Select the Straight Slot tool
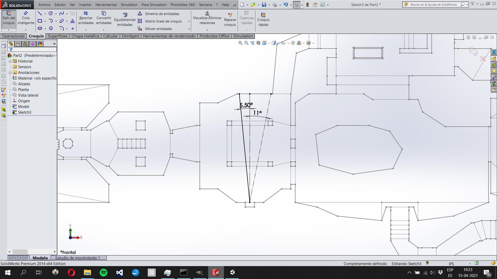Viewport: 497px width, 279px height. point(40,28)
